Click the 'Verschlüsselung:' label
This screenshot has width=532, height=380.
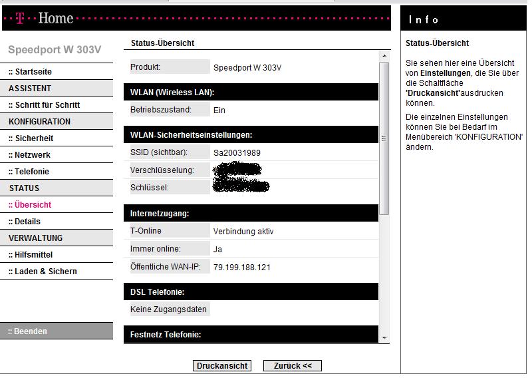pos(162,170)
